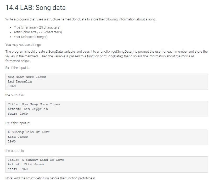Click the "How Many More Times" input line
The image size is (214, 182).
coord(27,77)
